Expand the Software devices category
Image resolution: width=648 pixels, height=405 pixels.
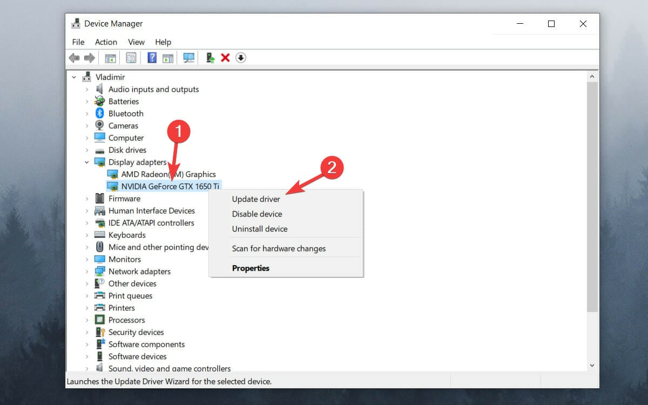pos(86,356)
